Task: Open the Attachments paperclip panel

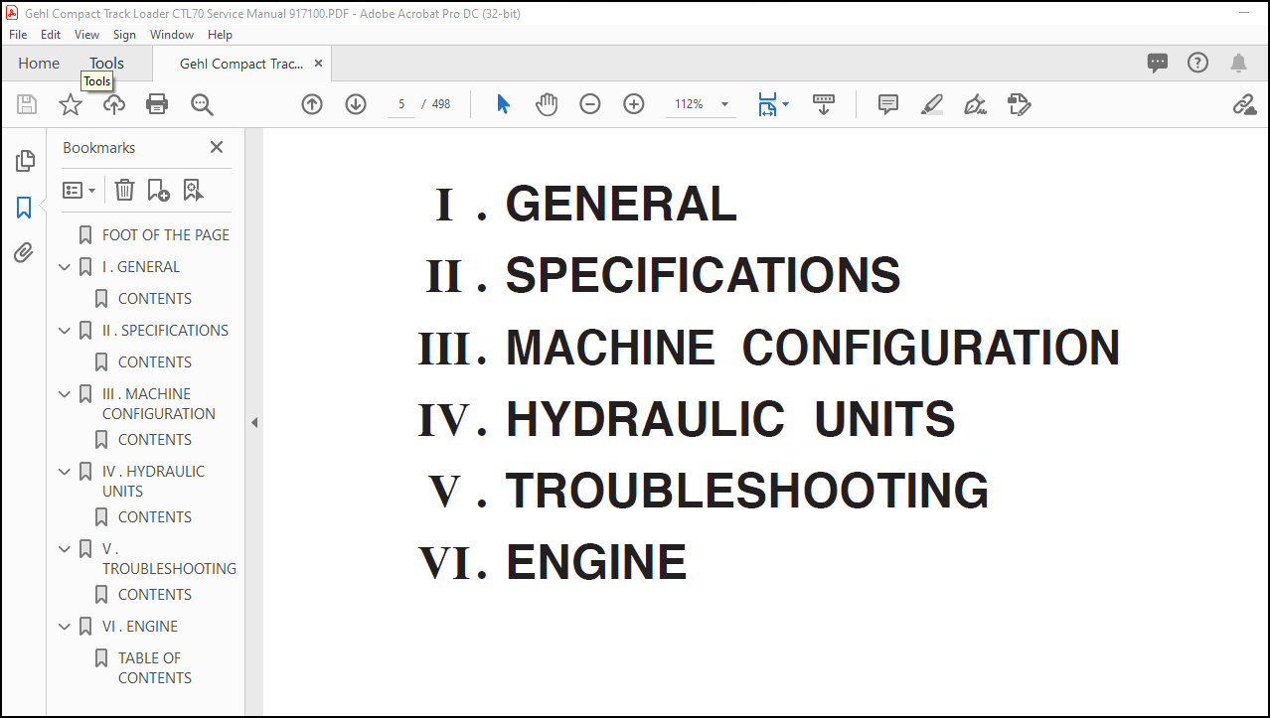Action: tap(25, 253)
